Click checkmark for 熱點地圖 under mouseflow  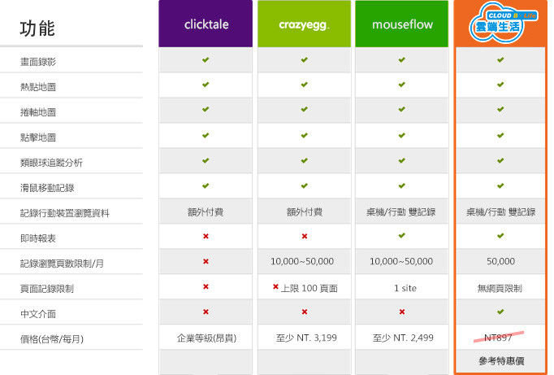[x=402, y=85]
